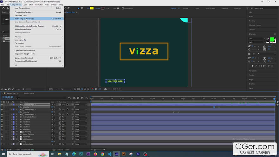Click the Character panel menu icon

[x=275, y=34]
